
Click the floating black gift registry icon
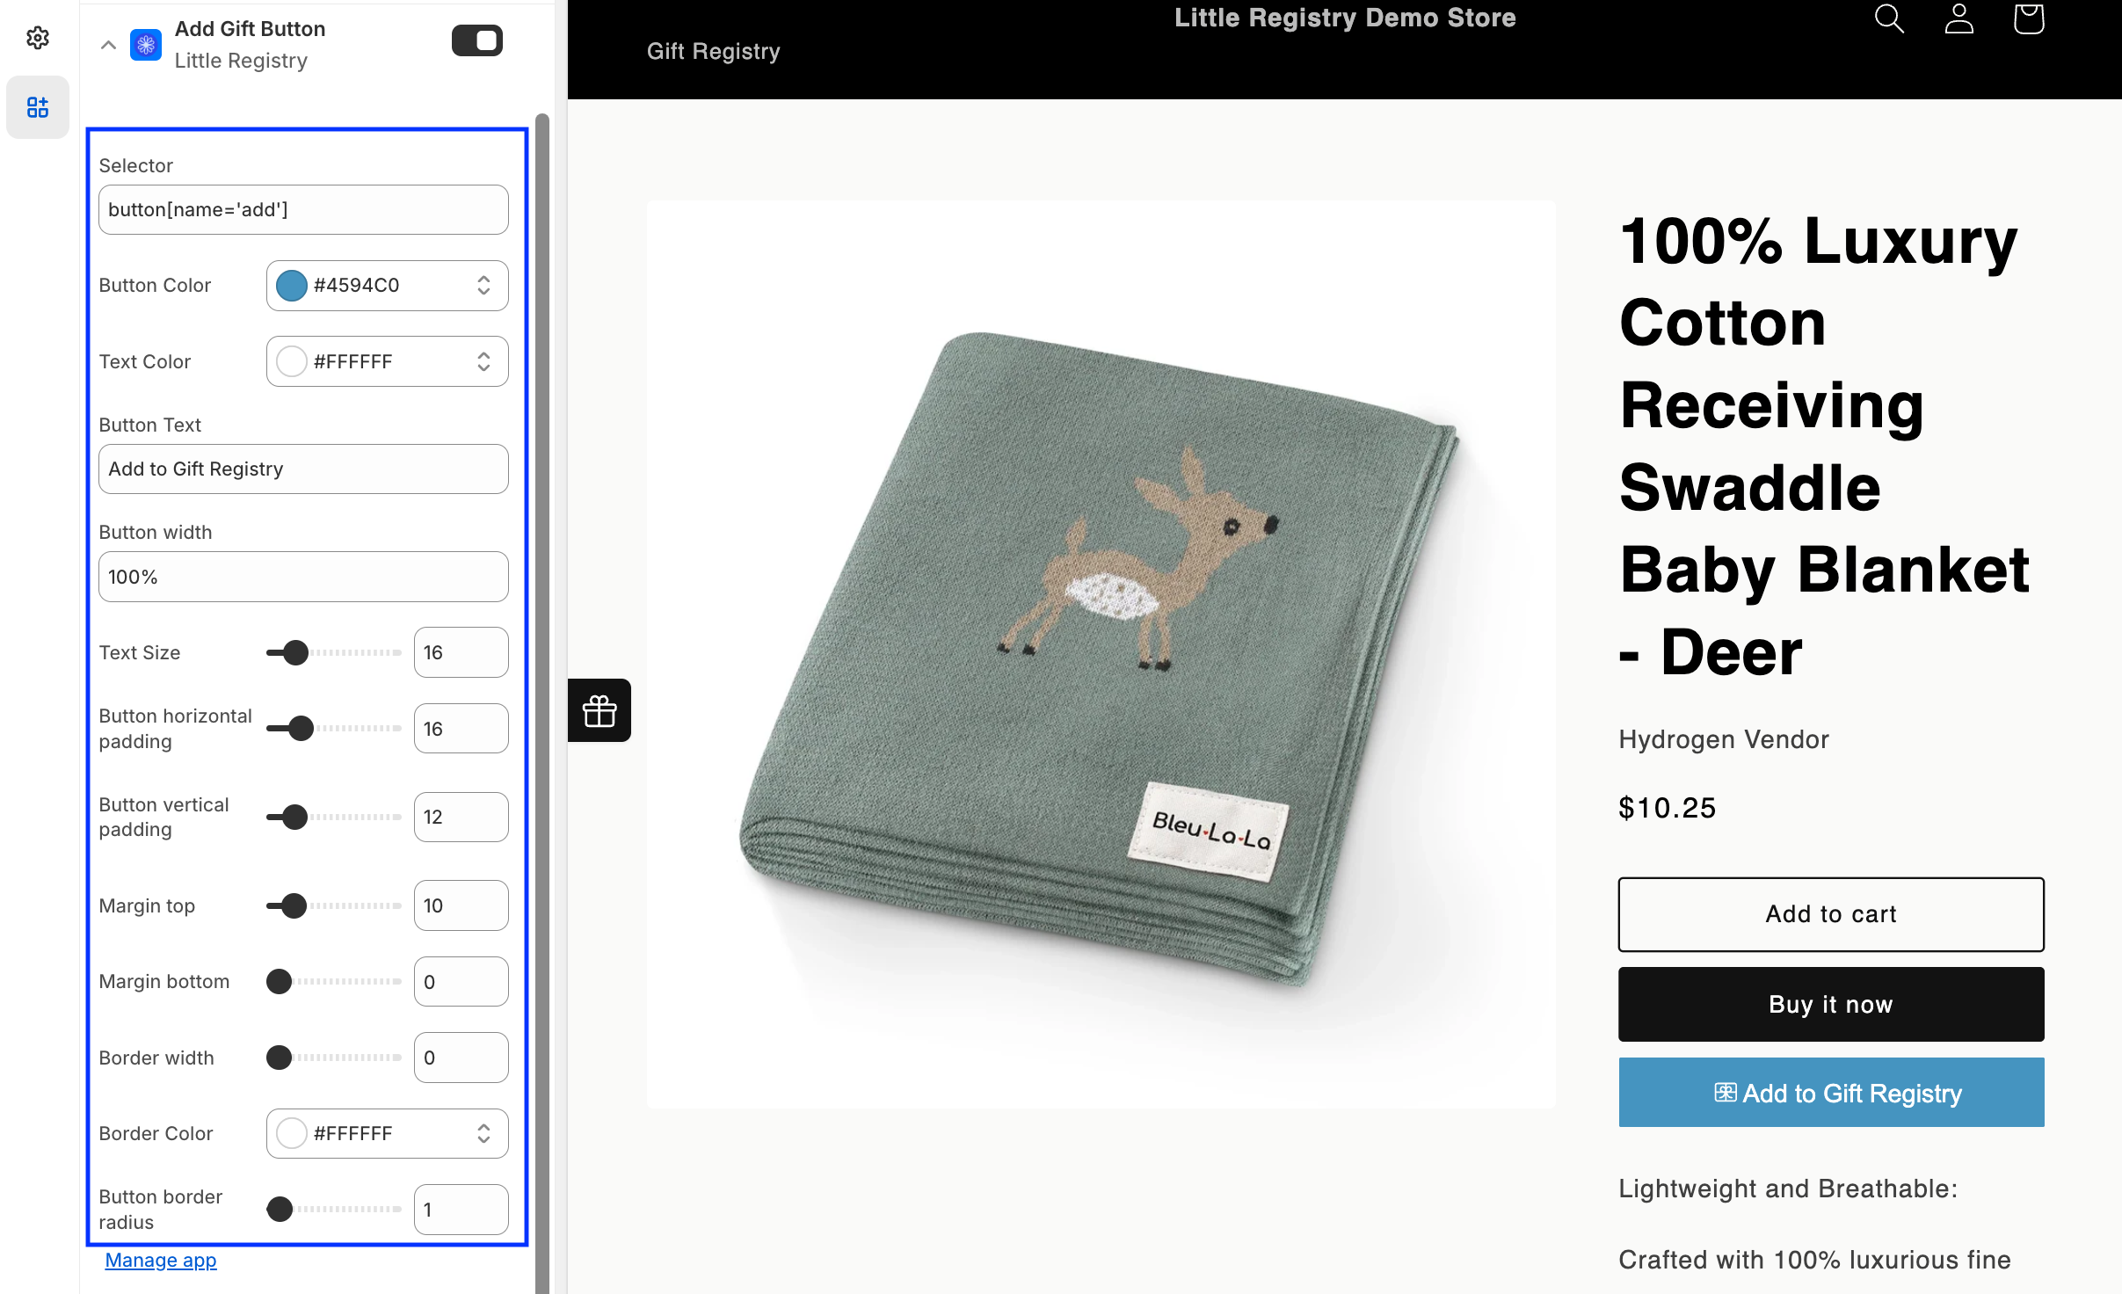click(x=600, y=710)
